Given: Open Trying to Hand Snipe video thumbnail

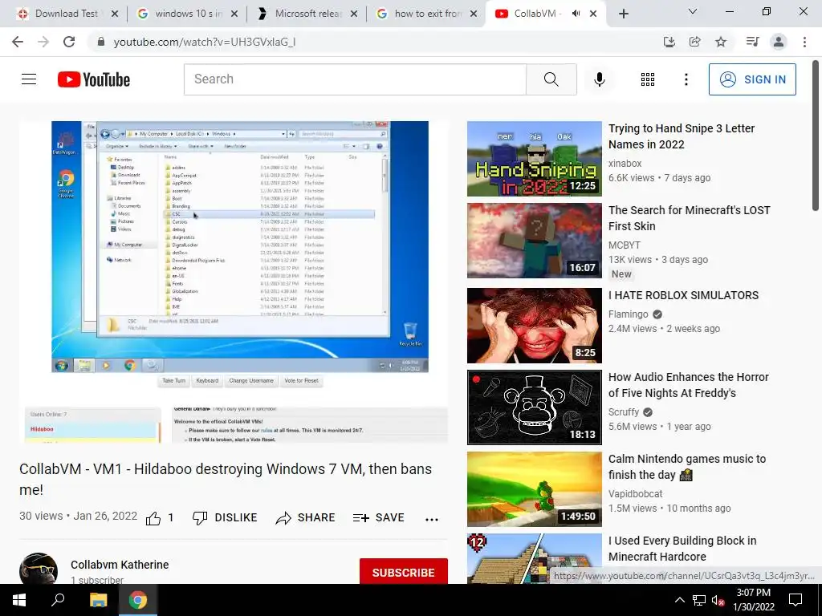Looking at the screenshot, I should 534,159.
